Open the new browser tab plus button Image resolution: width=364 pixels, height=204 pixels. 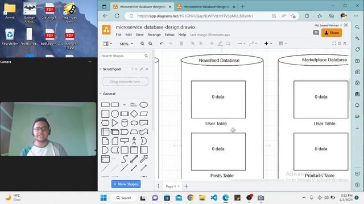pos(243,7)
